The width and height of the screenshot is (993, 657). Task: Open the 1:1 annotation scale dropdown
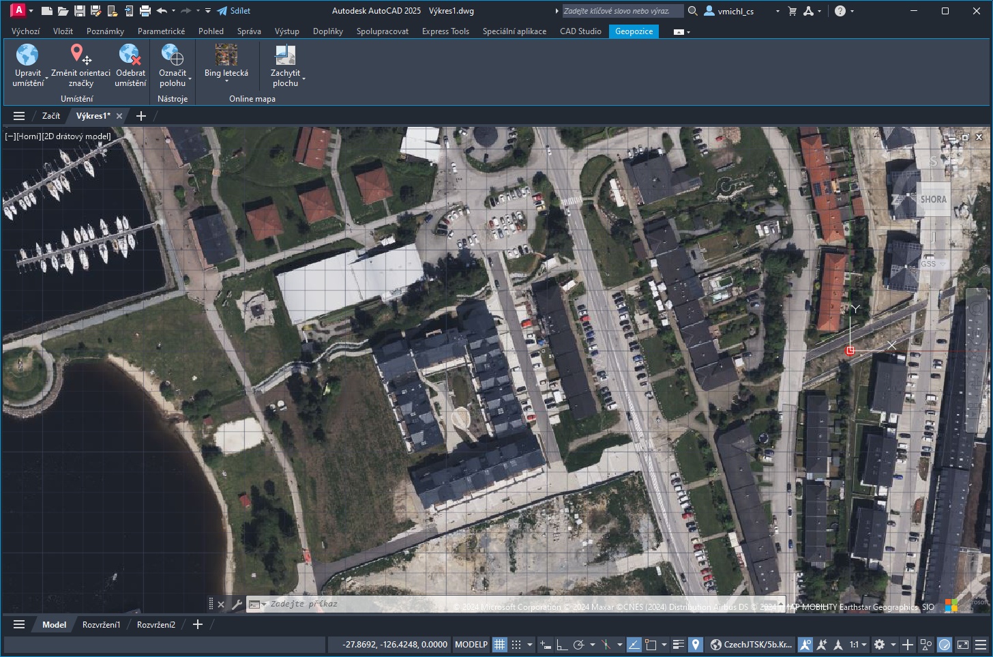coord(858,645)
